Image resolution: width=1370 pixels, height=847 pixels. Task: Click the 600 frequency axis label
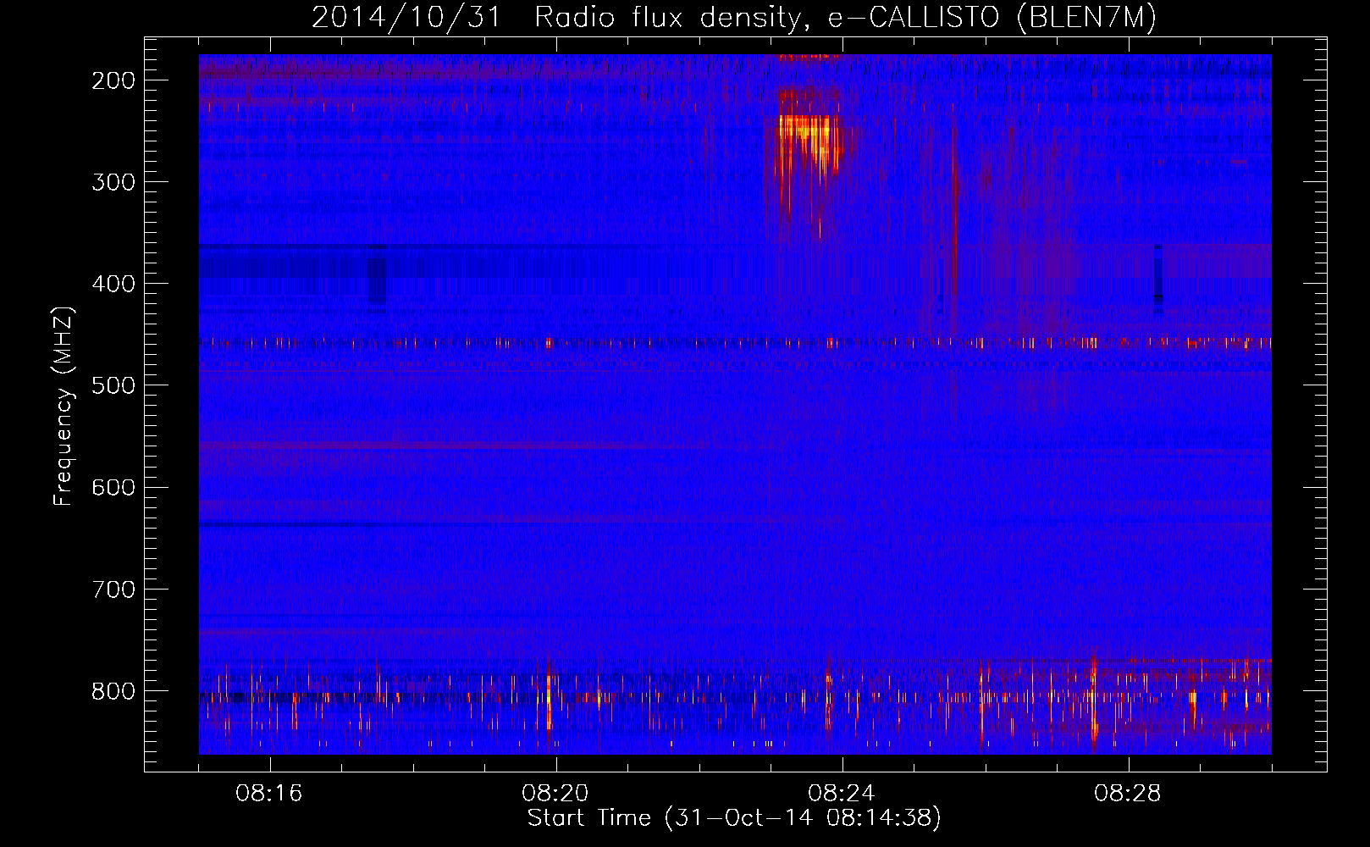(x=113, y=487)
